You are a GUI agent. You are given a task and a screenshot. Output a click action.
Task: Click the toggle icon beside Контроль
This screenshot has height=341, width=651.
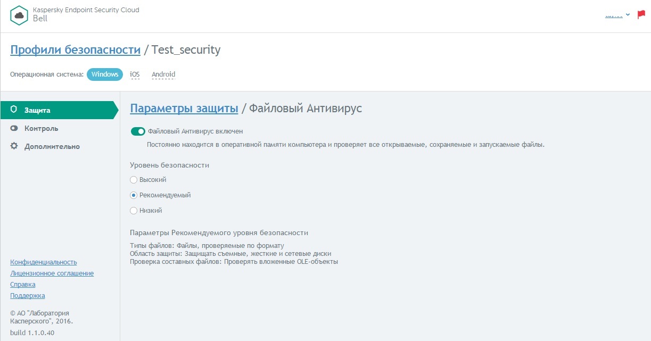[x=14, y=128]
